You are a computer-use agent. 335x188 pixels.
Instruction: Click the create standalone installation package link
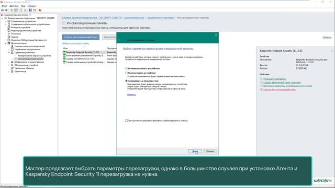tap(282, 83)
